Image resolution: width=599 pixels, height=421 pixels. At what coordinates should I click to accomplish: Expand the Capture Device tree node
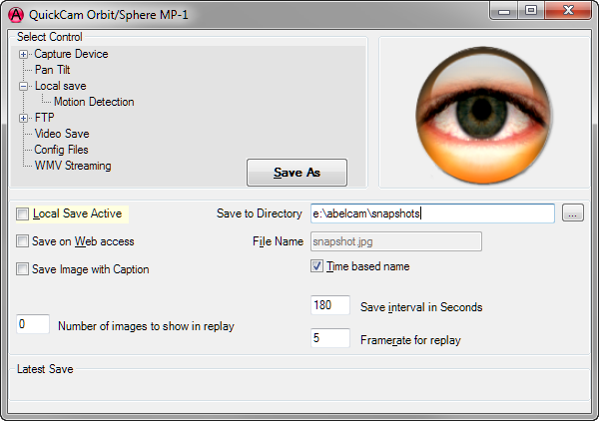(23, 54)
